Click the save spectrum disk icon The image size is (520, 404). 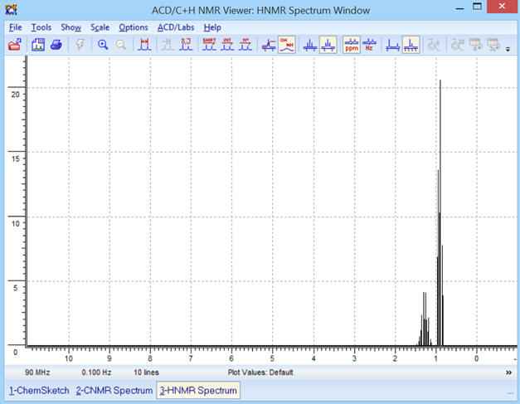click(x=38, y=45)
